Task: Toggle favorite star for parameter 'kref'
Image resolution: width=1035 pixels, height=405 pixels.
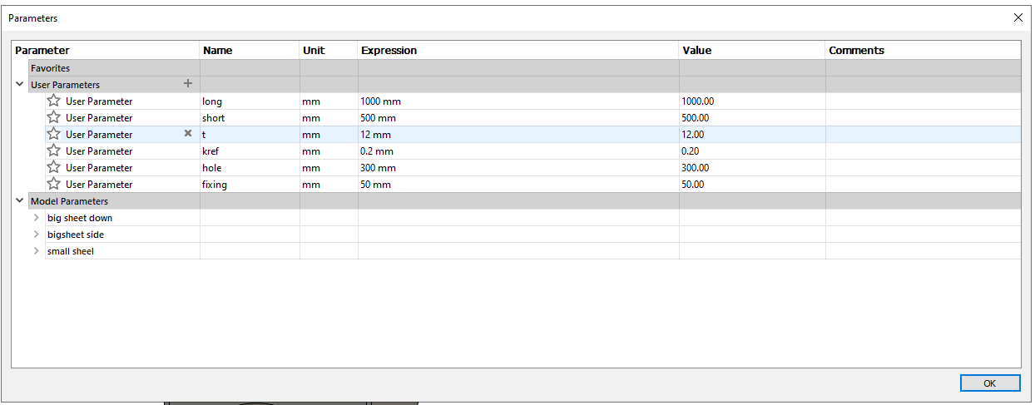Action: coord(54,151)
